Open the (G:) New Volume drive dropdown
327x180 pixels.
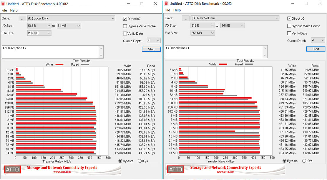click(235, 18)
